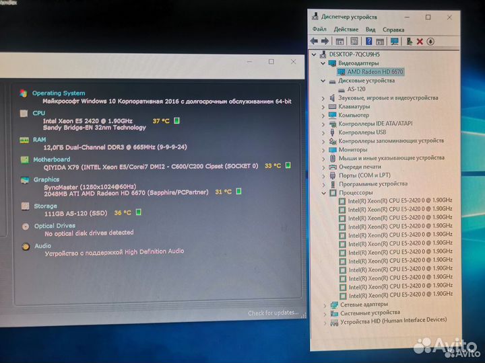Viewport: 485px width, 363px height.
Task: Select Контроллеры IDE ATA/ATAPI category
Action: pos(375,124)
